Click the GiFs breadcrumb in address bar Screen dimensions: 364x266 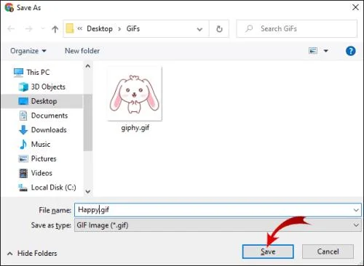133,28
